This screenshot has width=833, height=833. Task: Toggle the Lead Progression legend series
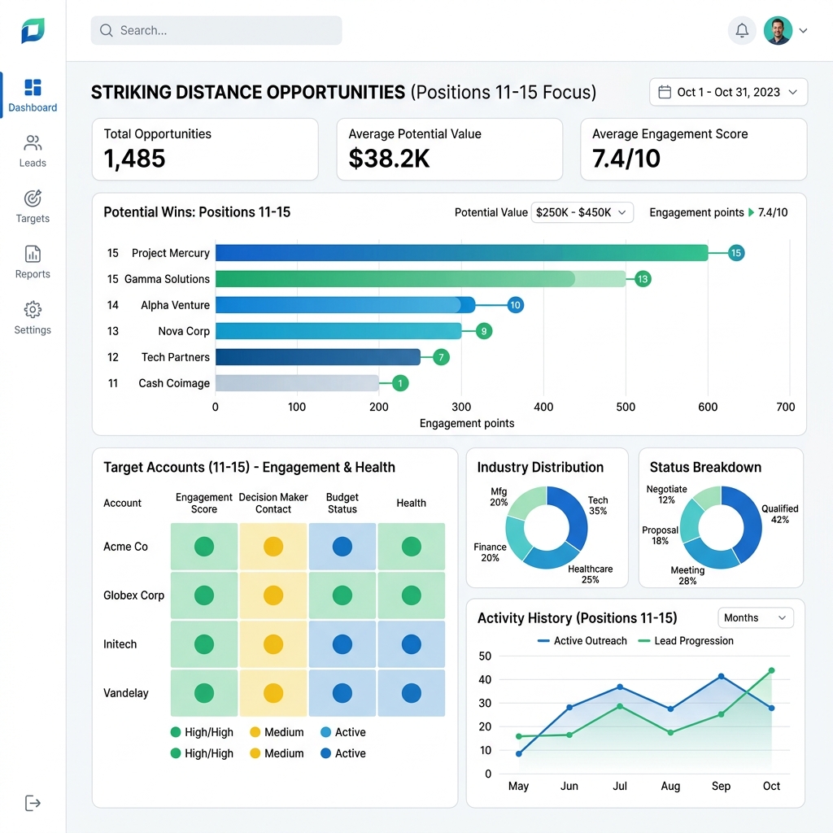coord(685,641)
